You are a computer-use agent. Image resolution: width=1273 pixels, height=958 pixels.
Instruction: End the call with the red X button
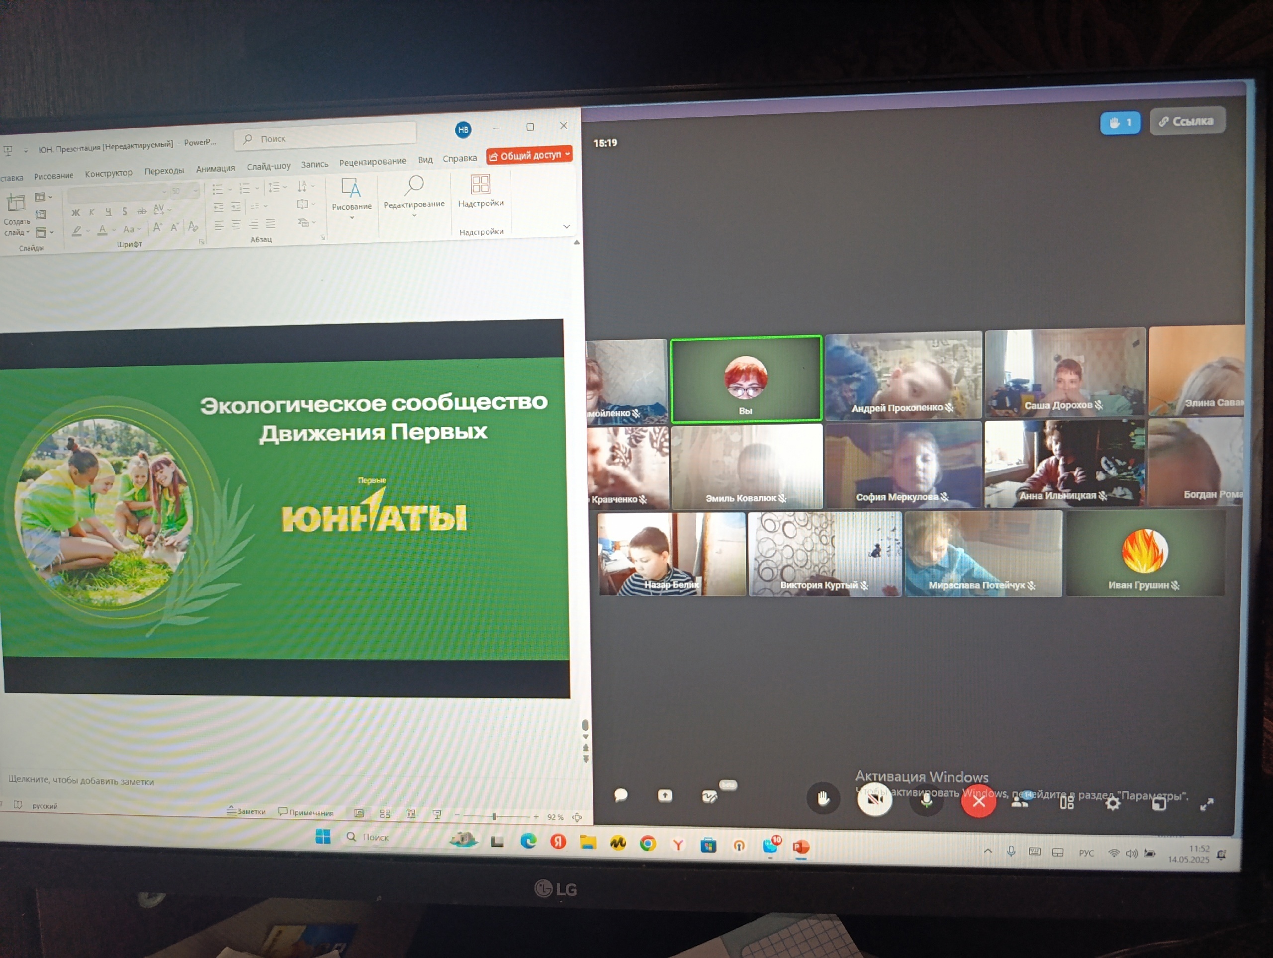(x=978, y=800)
